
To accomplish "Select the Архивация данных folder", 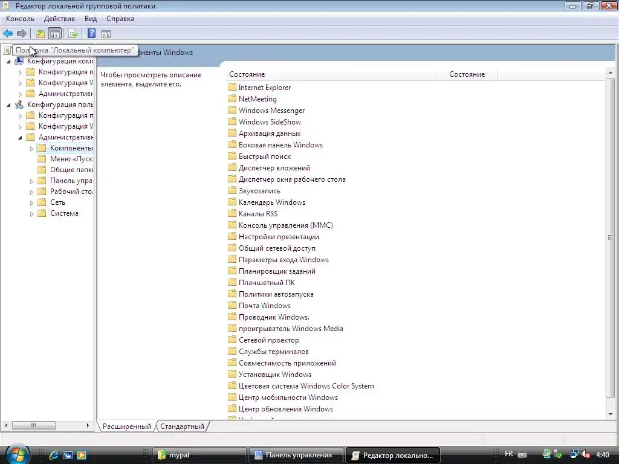I will 265,134.
